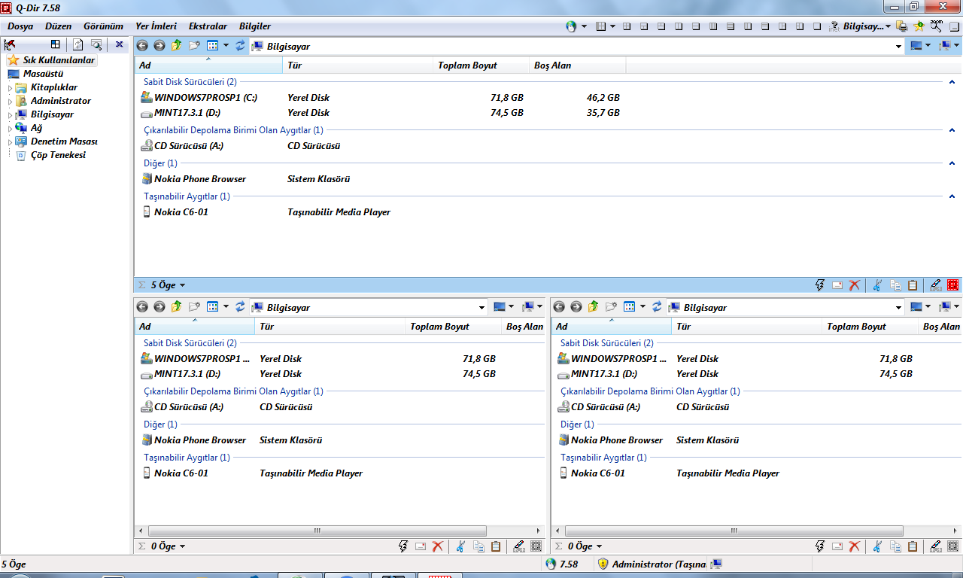Click the rename pencil icon in bottom-right status bar
This screenshot has height=578, width=963.
click(935, 546)
